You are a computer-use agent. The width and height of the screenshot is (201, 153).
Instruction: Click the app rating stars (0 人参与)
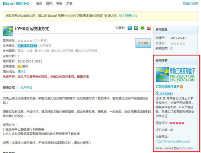coord(25,41)
